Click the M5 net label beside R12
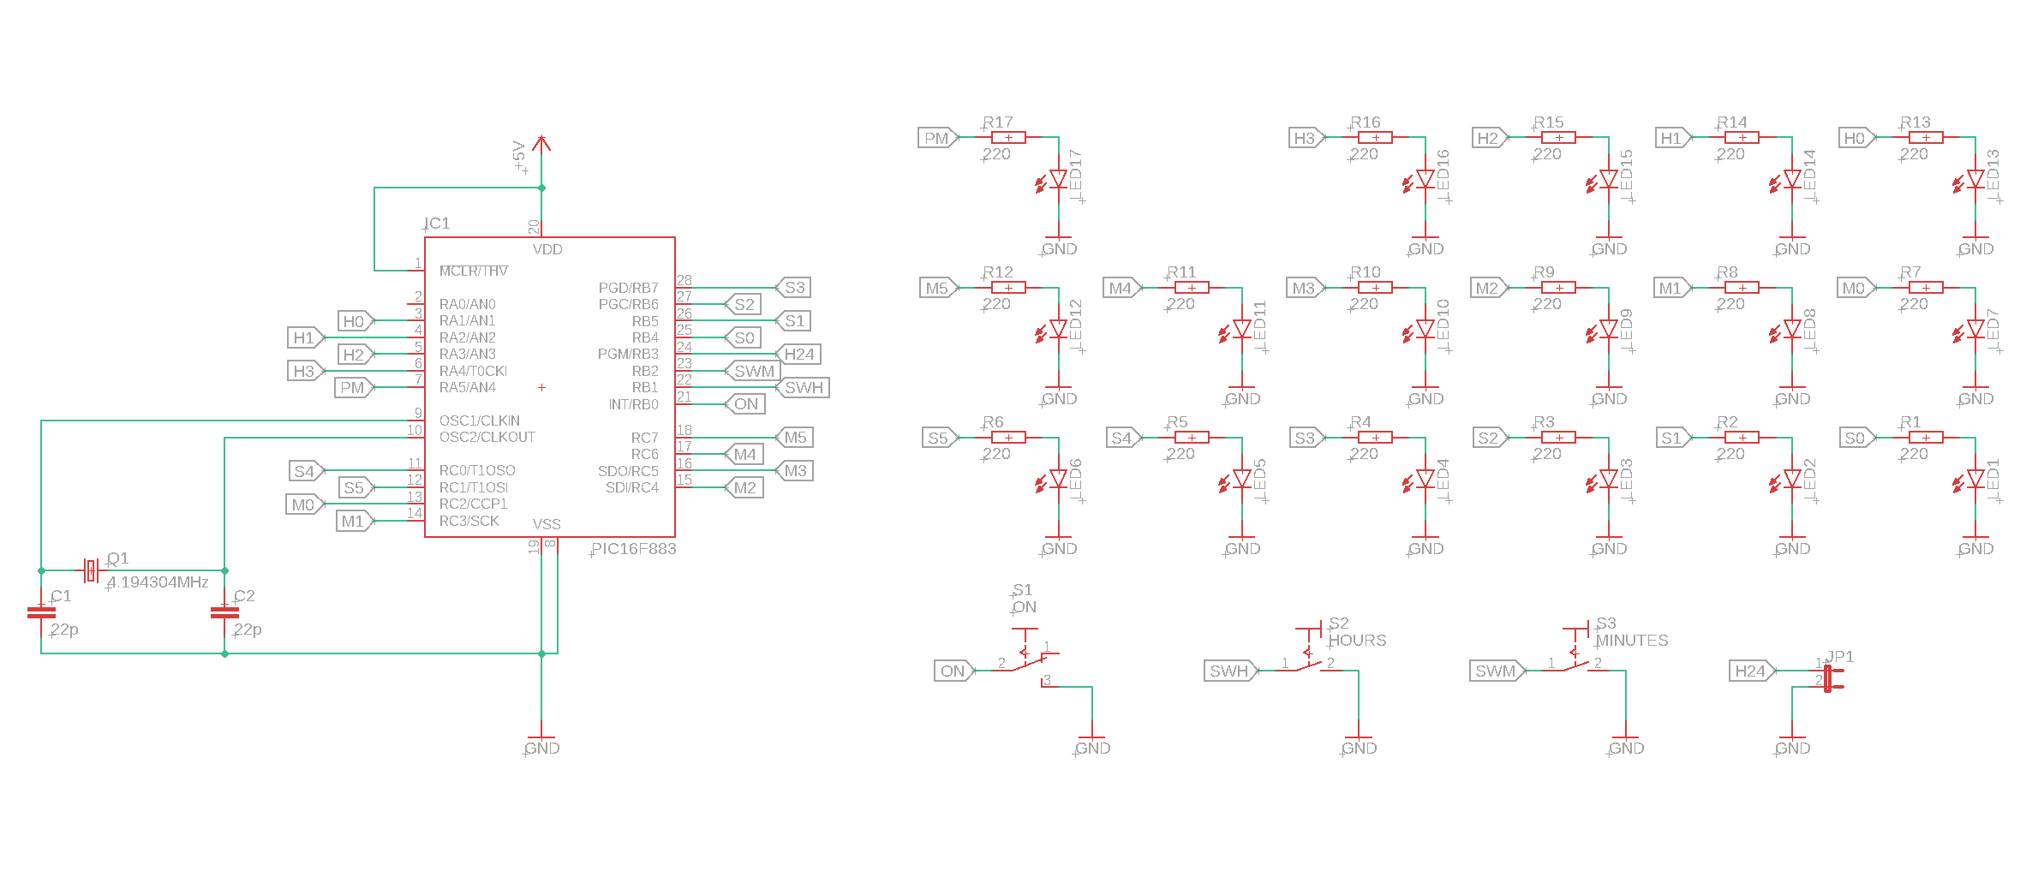This screenshot has height=883, width=2038. click(937, 289)
